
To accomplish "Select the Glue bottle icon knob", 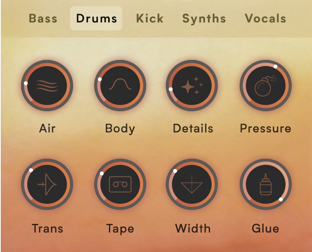I will 266,184.
